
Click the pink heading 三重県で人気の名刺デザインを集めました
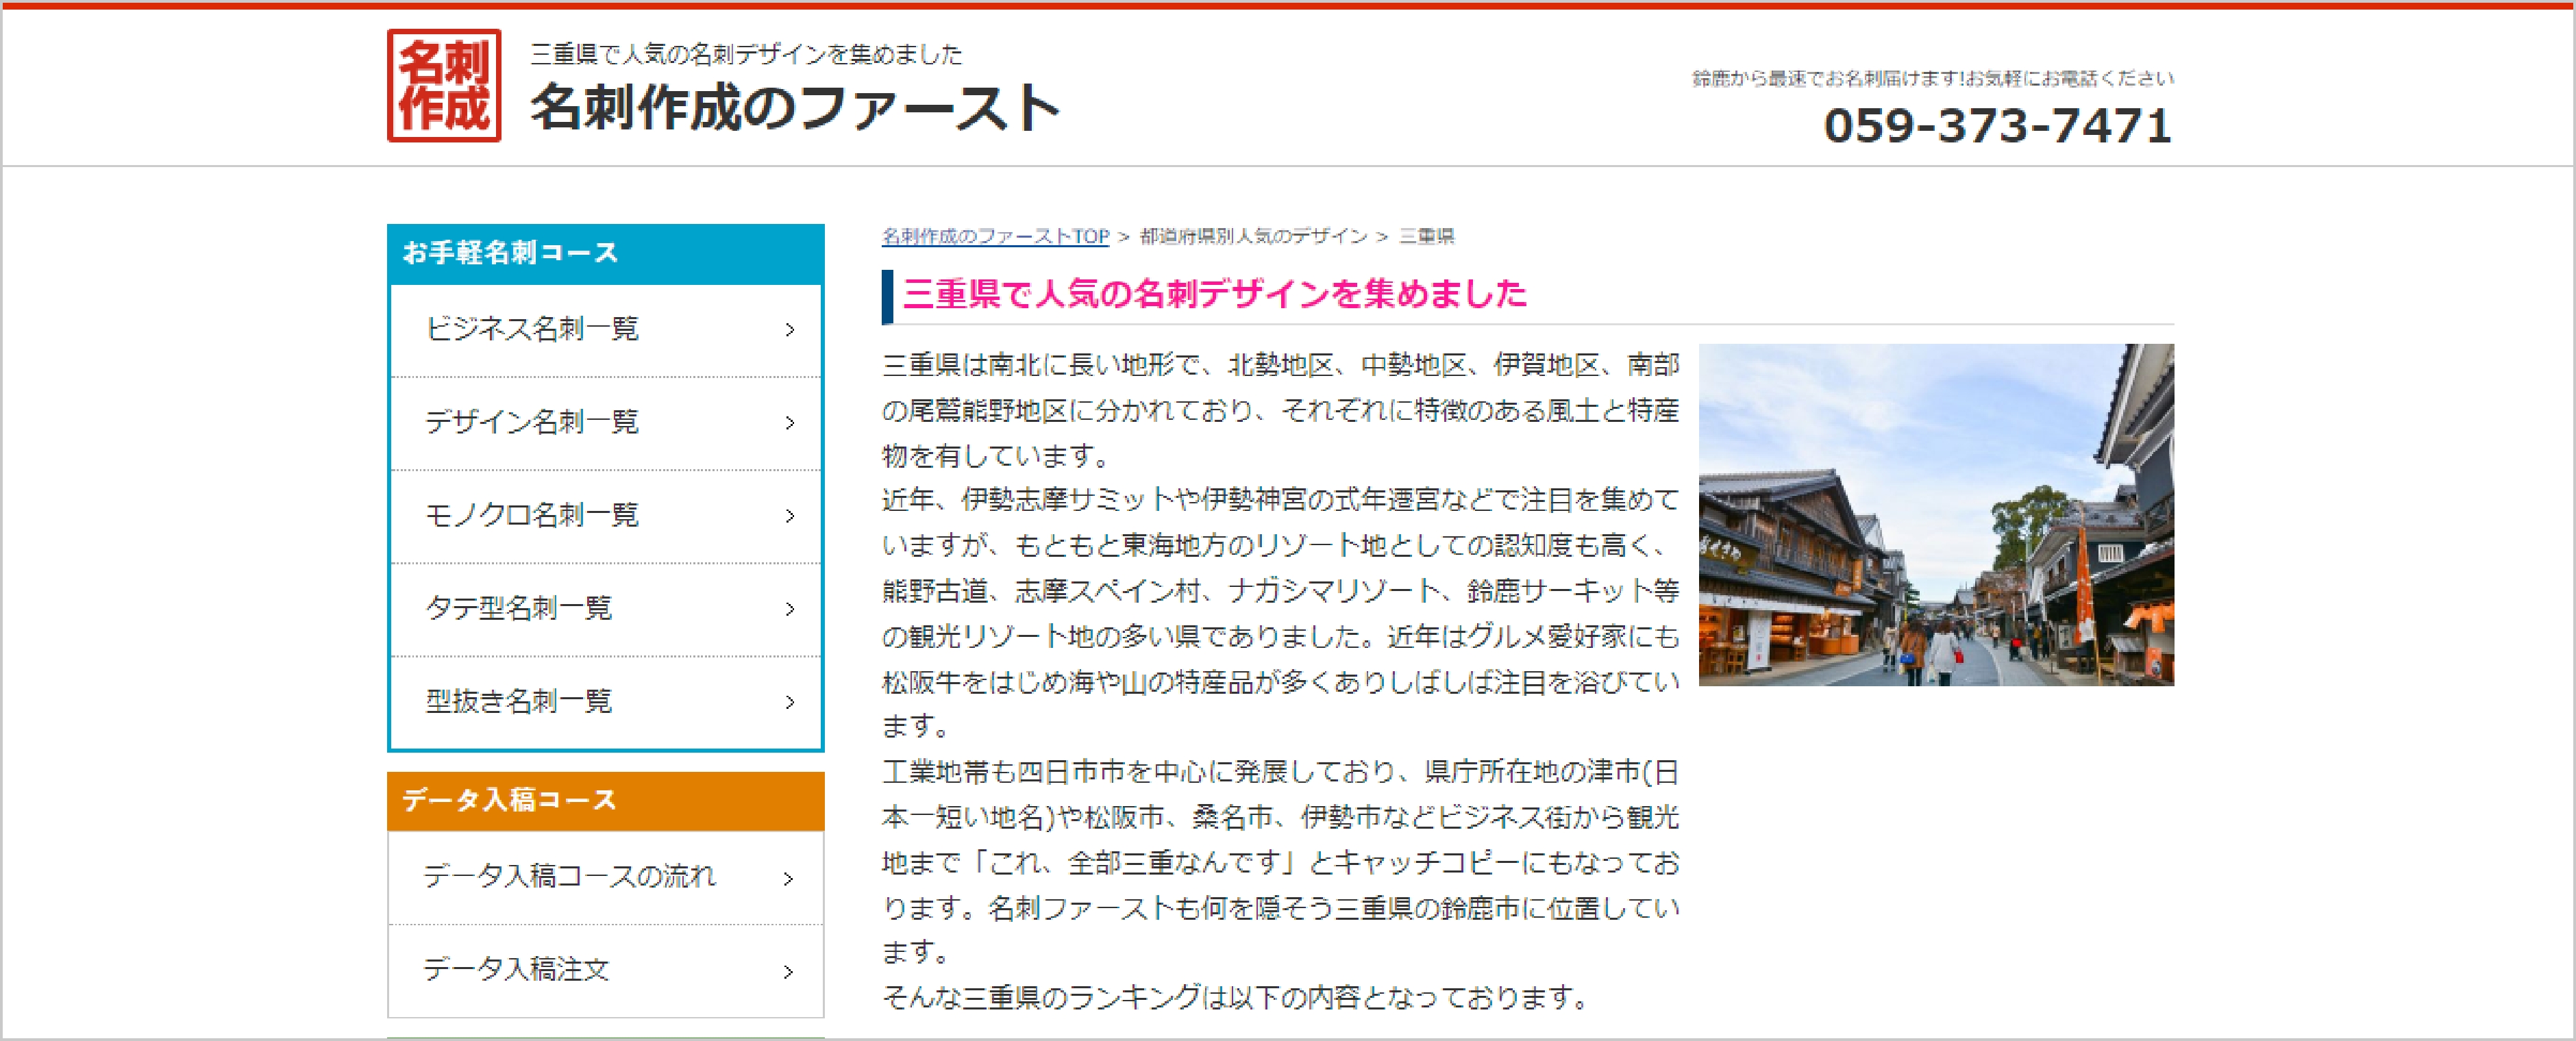[x=1214, y=294]
